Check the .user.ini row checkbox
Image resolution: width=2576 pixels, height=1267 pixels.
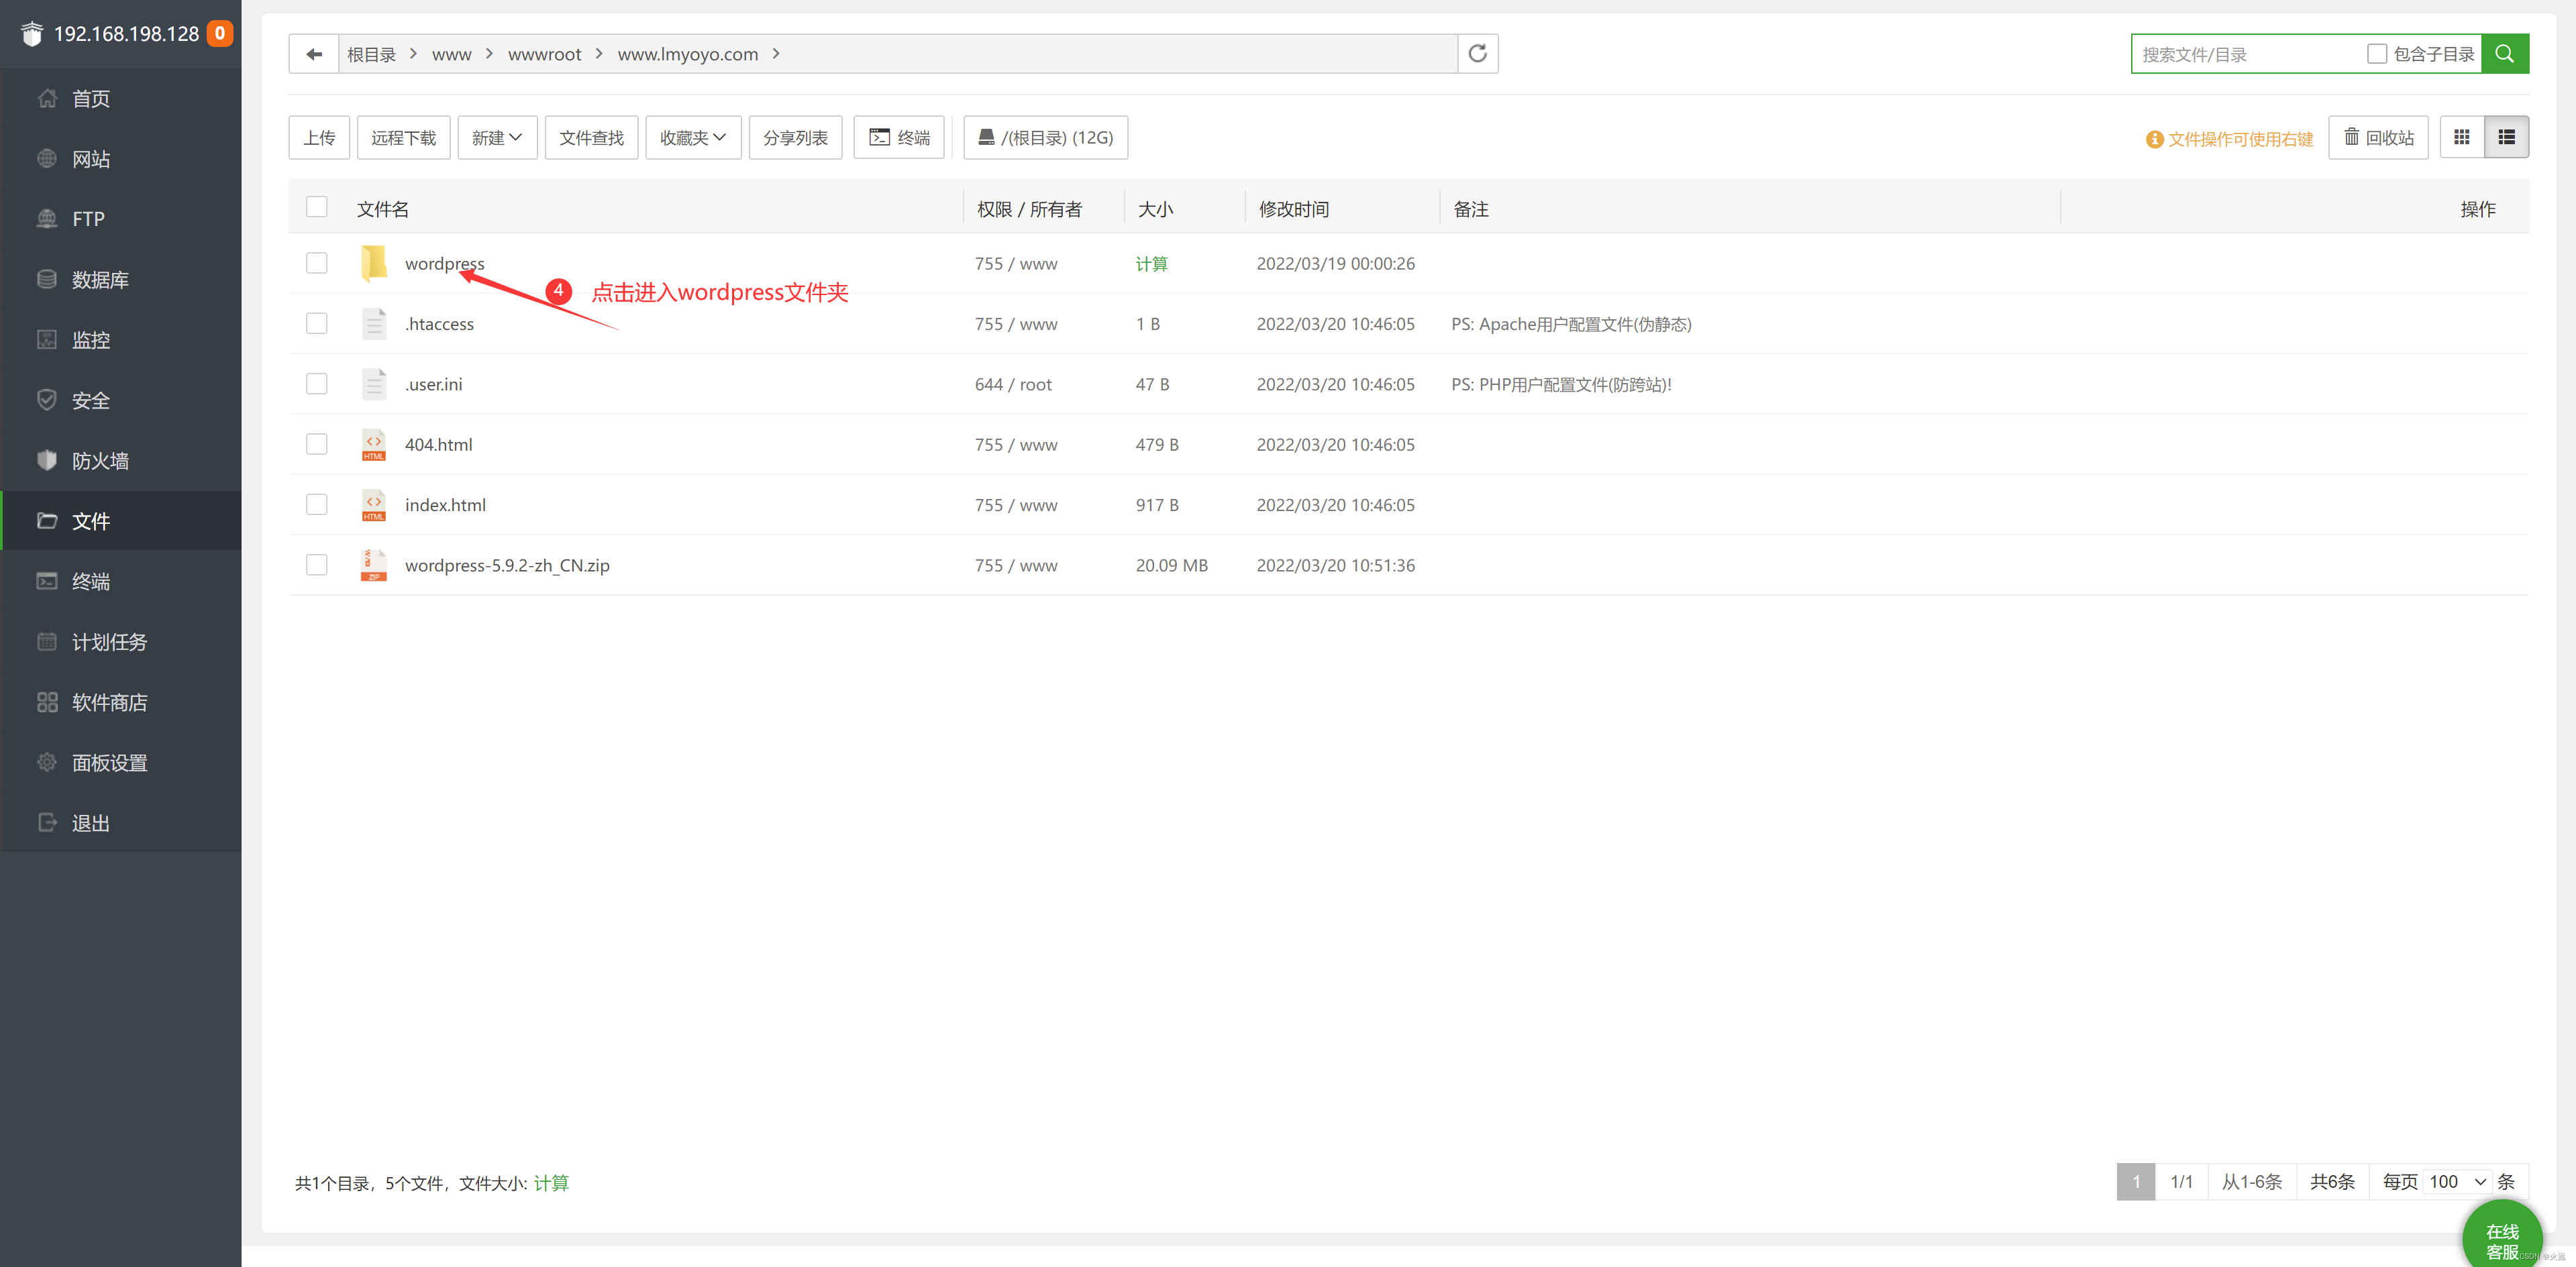pos(317,384)
